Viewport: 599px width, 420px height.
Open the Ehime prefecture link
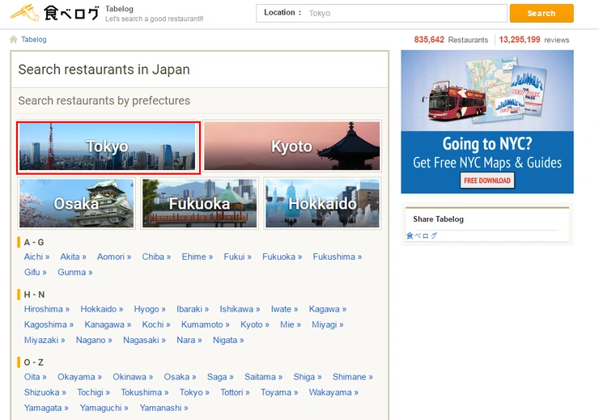198,257
